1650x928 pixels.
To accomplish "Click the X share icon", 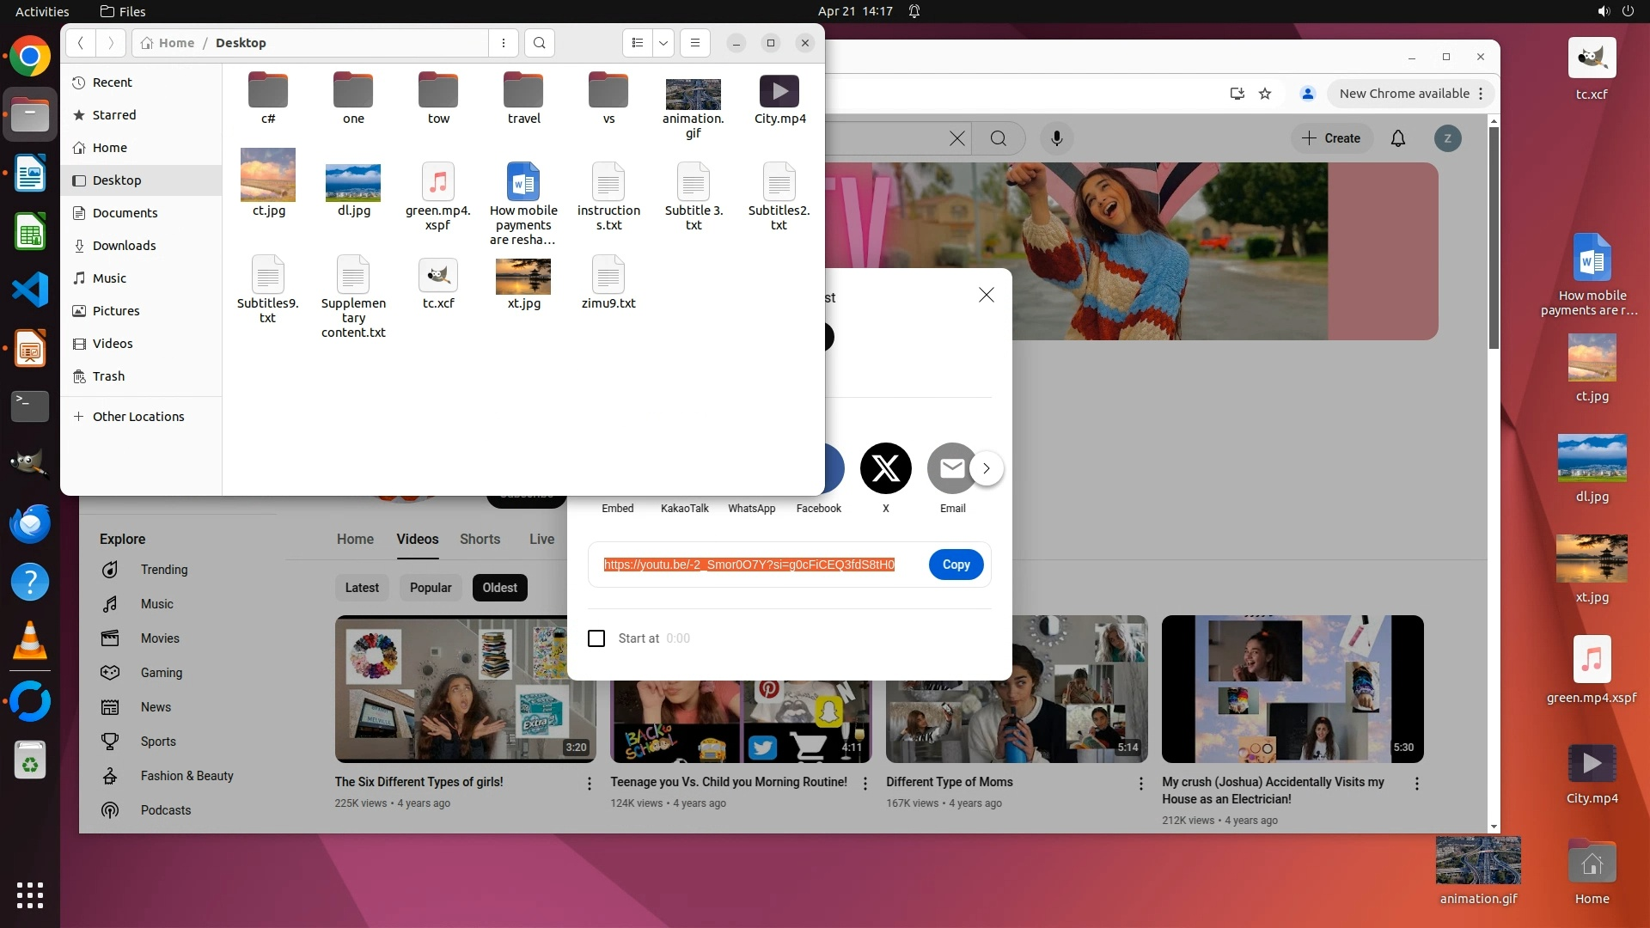I will pyautogui.click(x=885, y=468).
